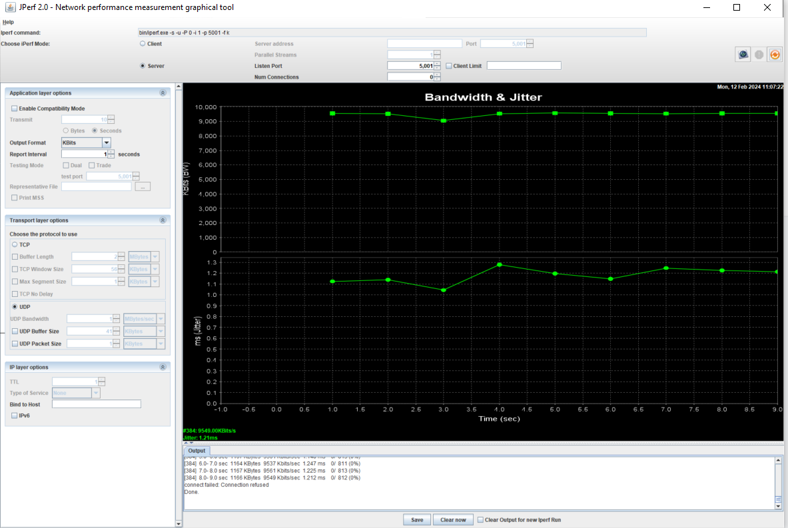Restart the test with the orange refresh icon
The width and height of the screenshot is (788, 528).
(775, 54)
